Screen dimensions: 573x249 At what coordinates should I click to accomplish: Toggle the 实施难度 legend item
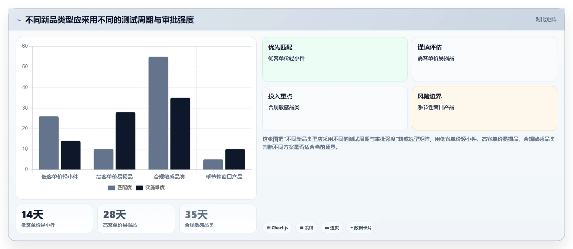coord(150,188)
